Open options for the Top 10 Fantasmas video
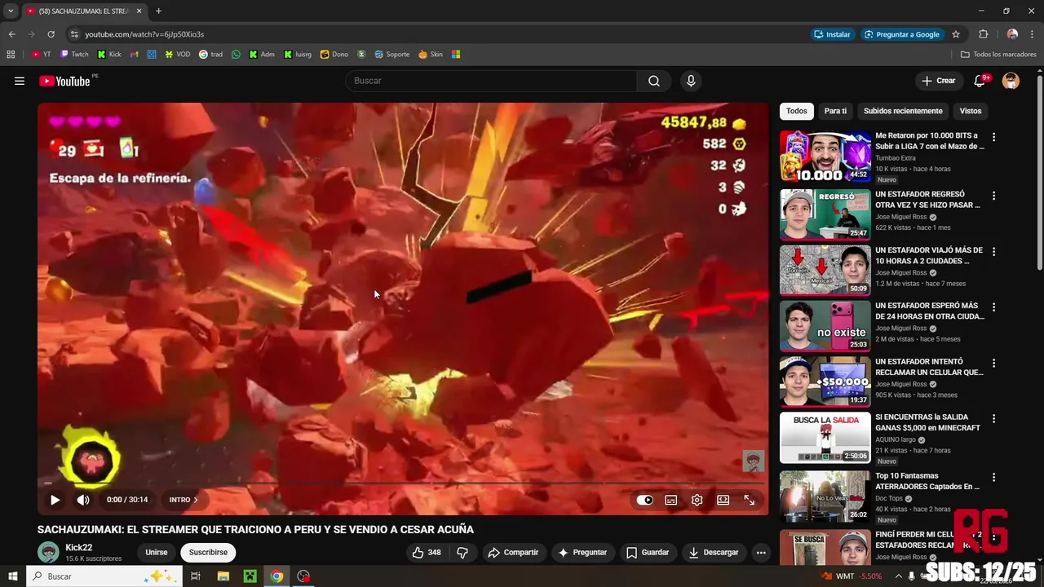The image size is (1044, 587). pos(993,477)
